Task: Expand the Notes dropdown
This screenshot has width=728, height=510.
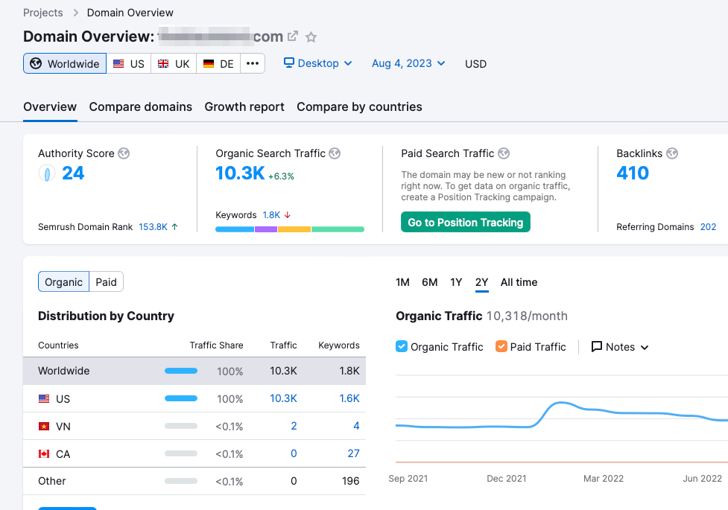Action: tap(620, 347)
